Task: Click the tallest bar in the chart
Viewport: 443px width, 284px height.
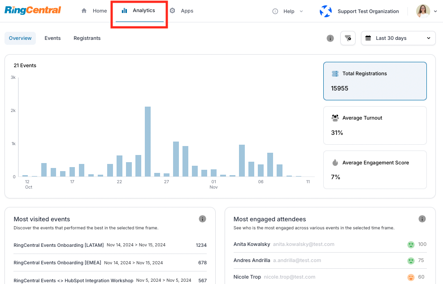Action: (148, 142)
